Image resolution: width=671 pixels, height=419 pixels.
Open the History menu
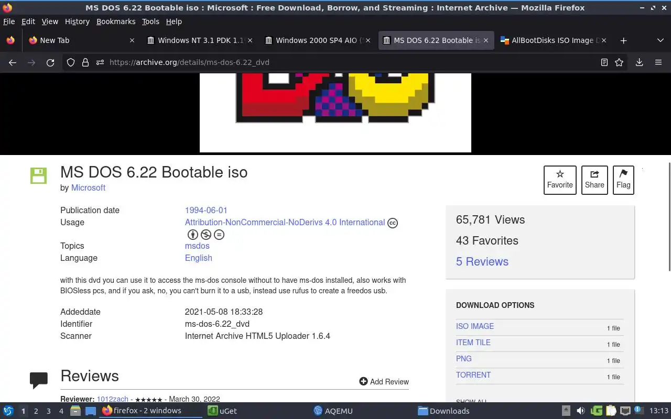77,21
